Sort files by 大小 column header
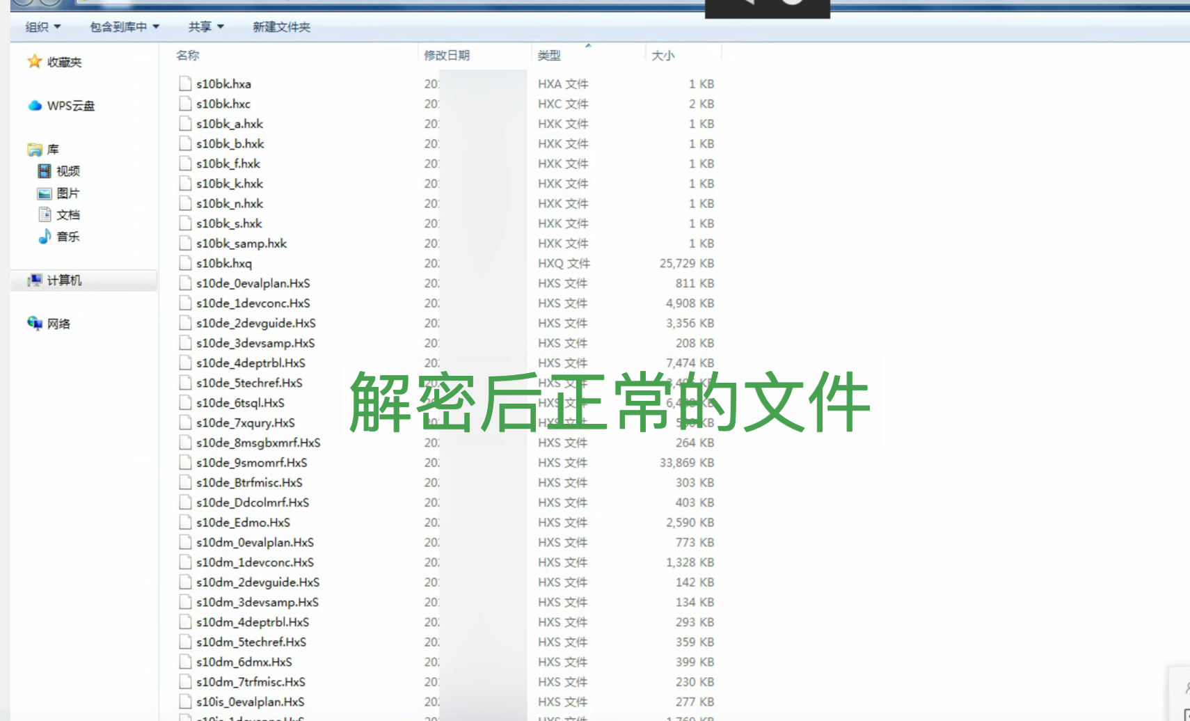The image size is (1190, 721). (663, 55)
